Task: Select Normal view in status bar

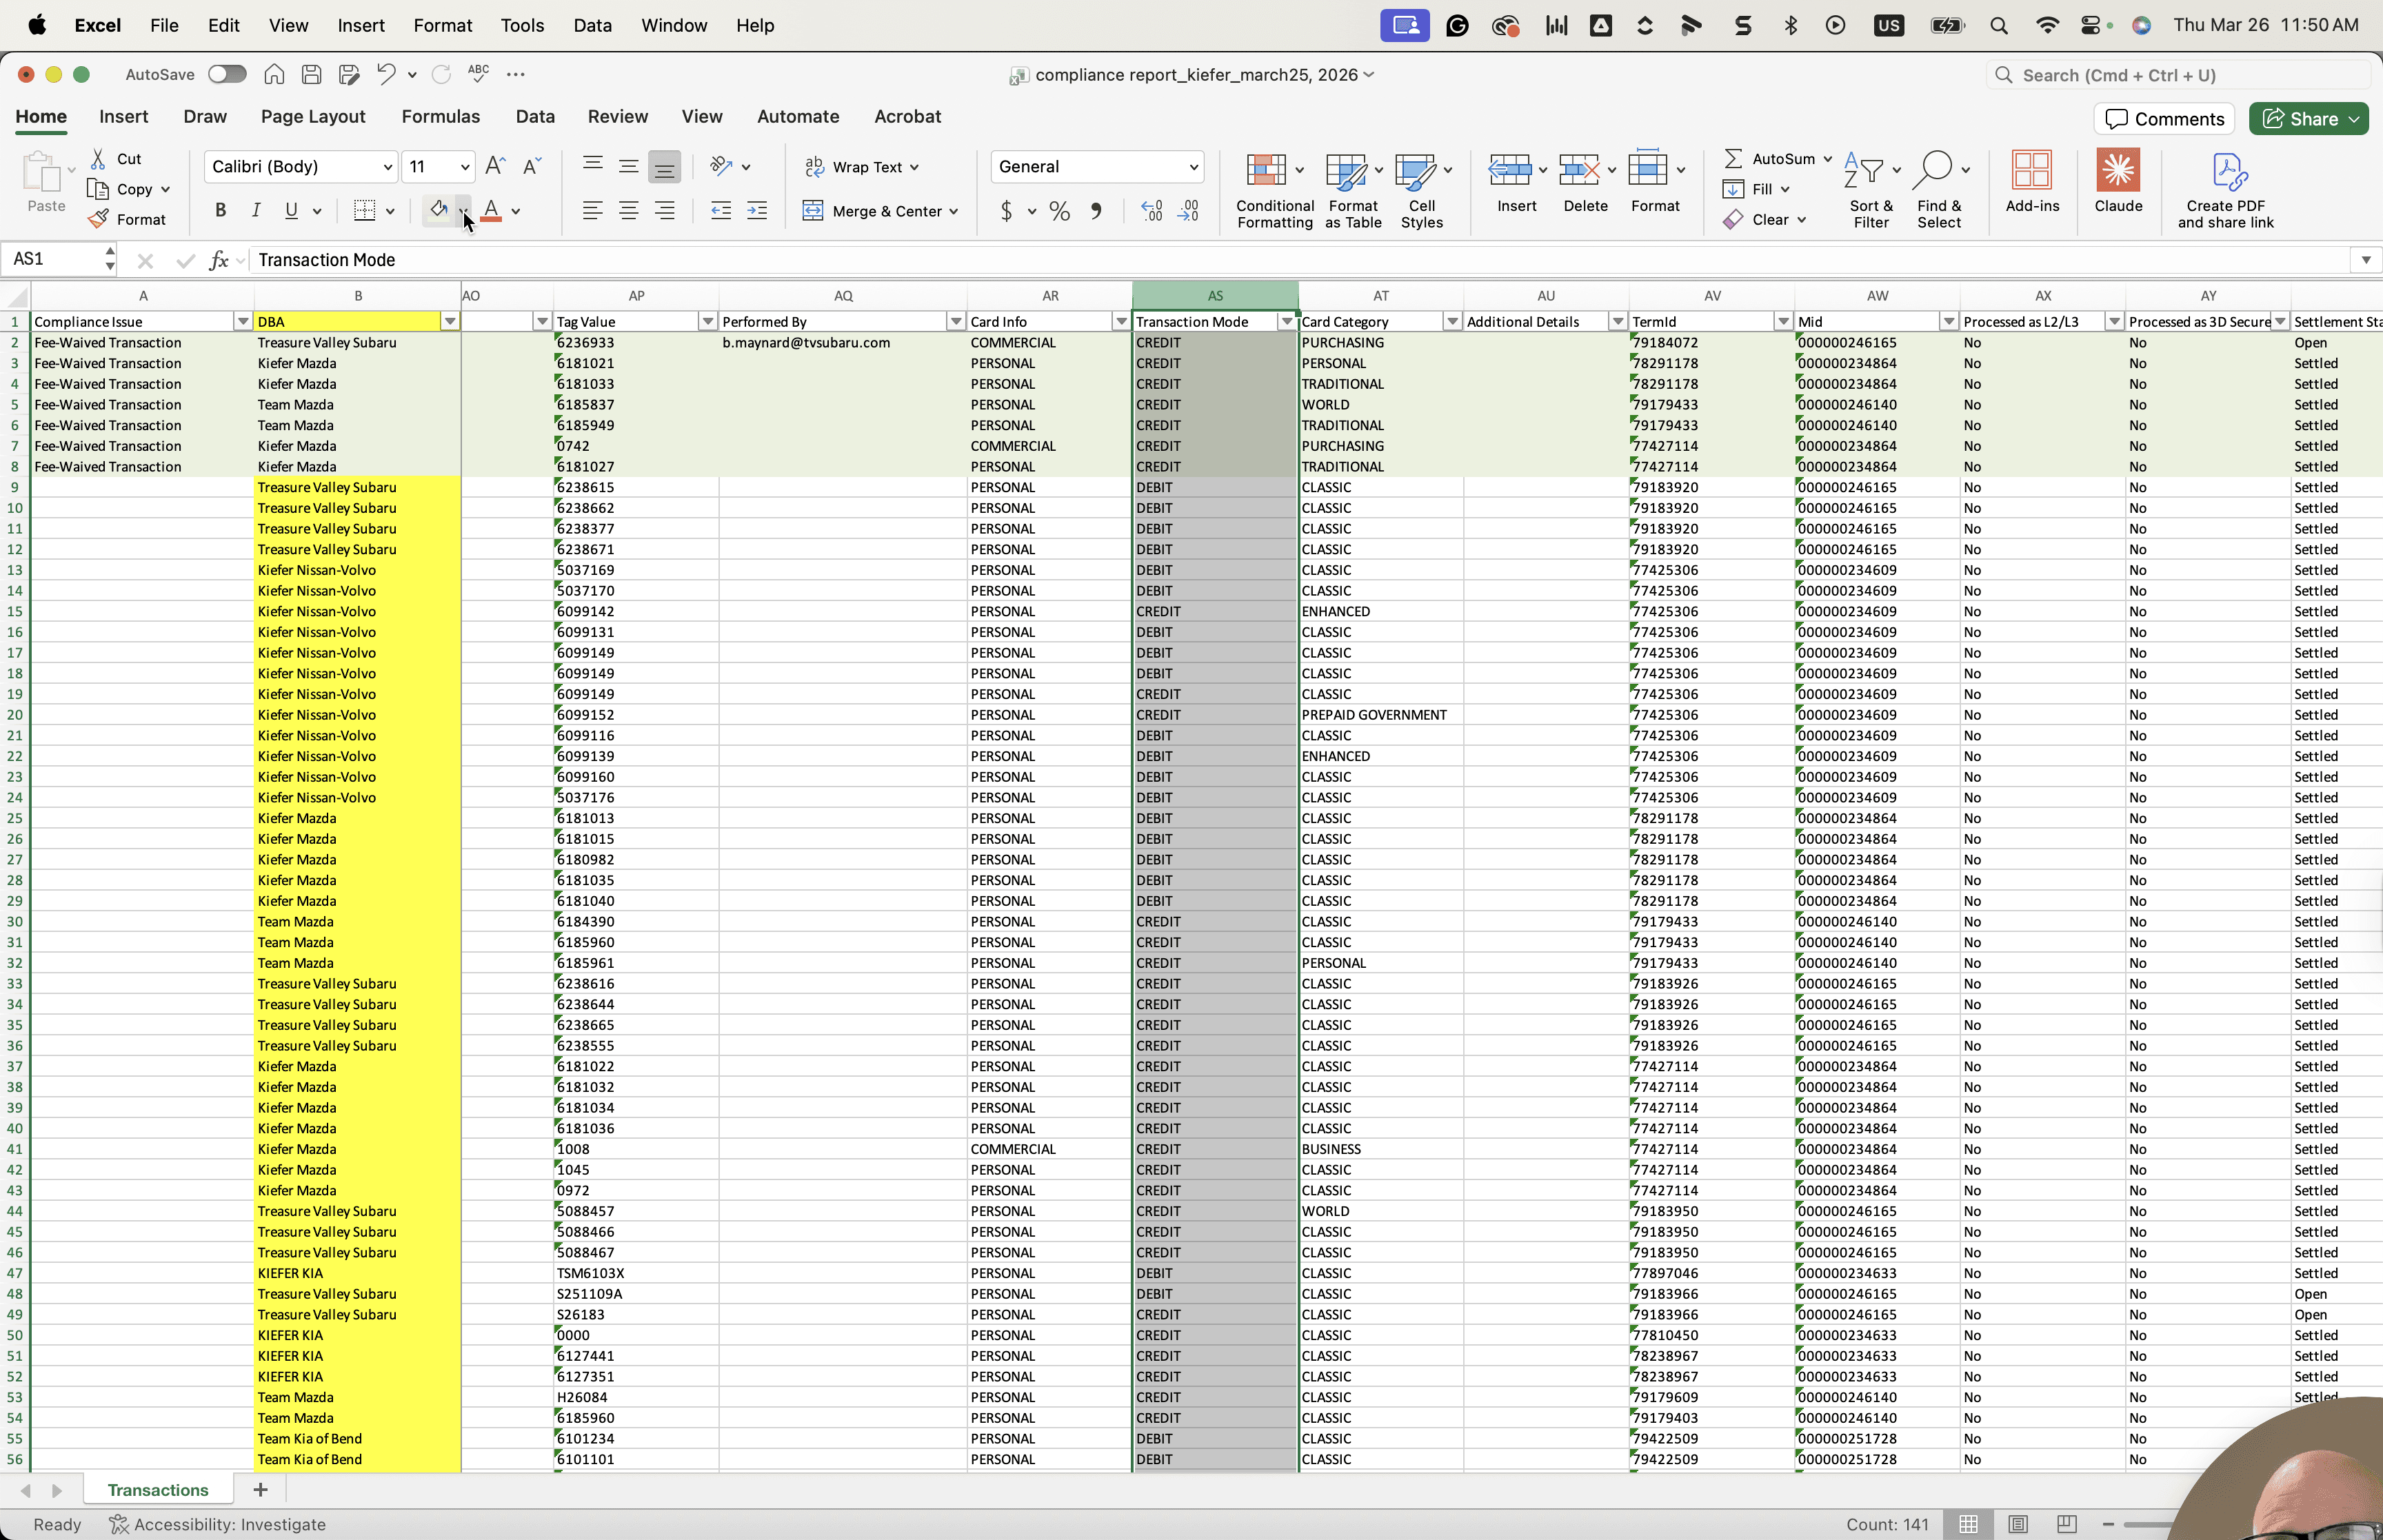Action: [1968, 1524]
